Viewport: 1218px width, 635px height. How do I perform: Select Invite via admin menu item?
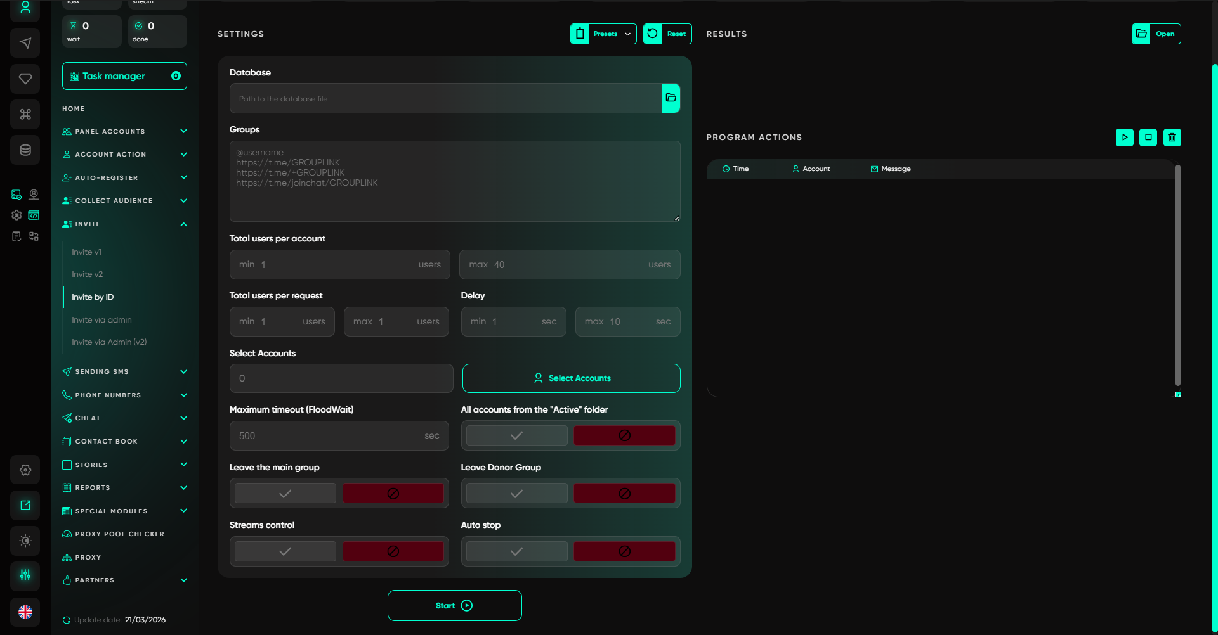pyautogui.click(x=101, y=320)
